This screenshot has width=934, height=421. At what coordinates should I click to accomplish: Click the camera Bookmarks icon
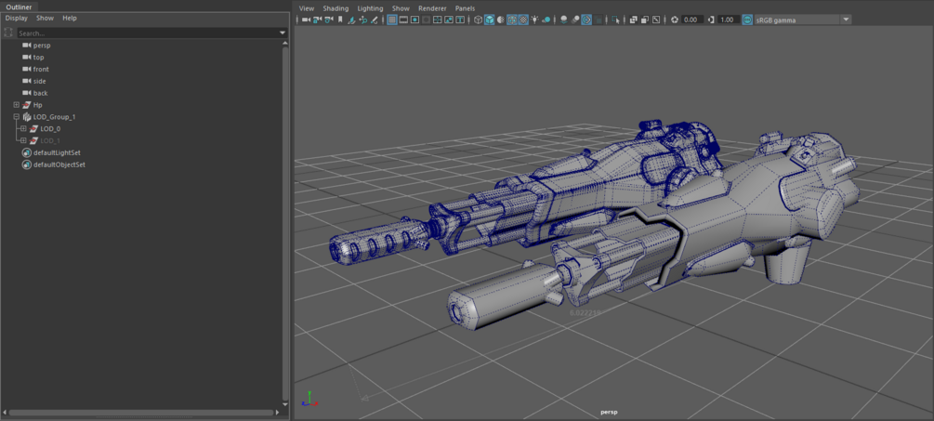340,20
